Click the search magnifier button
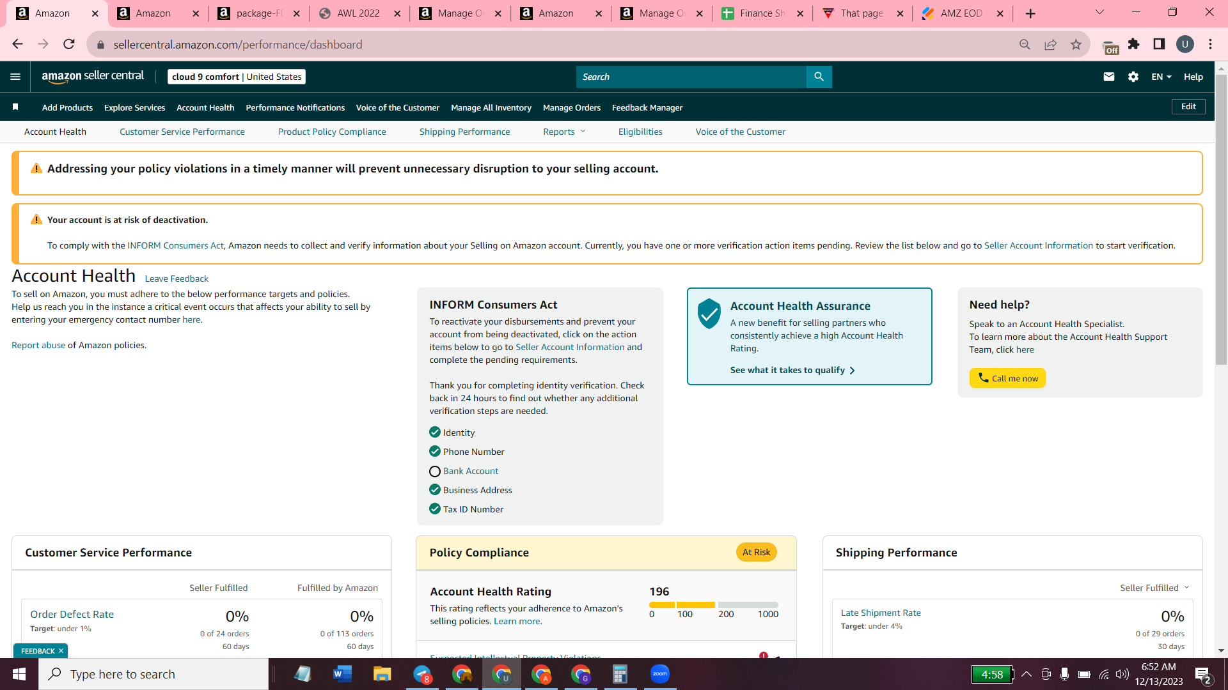The height and width of the screenshot is (690, 1228). coord(819,77)
